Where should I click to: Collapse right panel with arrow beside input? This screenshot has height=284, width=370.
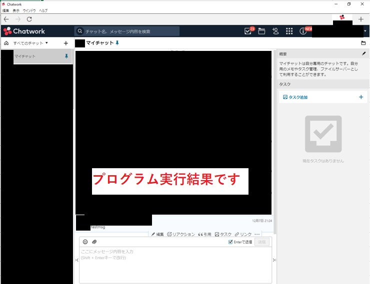coord(274,260)
